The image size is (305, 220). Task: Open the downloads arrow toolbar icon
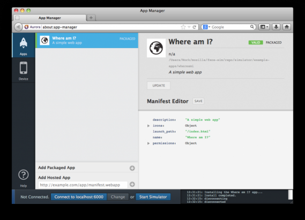[x=276, y=27]
